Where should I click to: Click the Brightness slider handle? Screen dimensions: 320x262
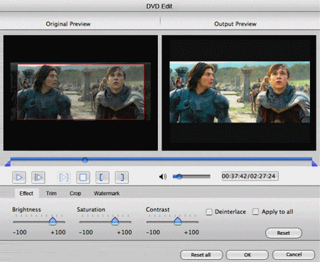(53, 221)
